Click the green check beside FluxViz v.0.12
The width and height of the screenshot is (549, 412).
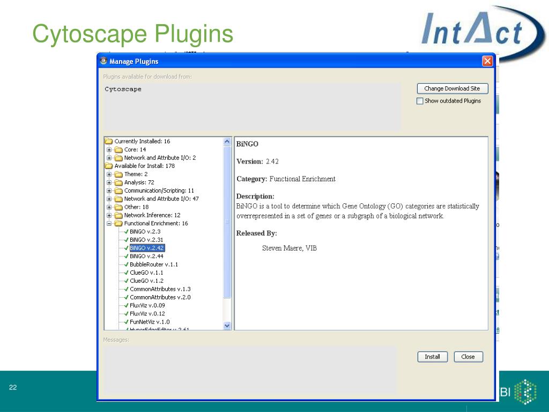[x=127, y=313]
